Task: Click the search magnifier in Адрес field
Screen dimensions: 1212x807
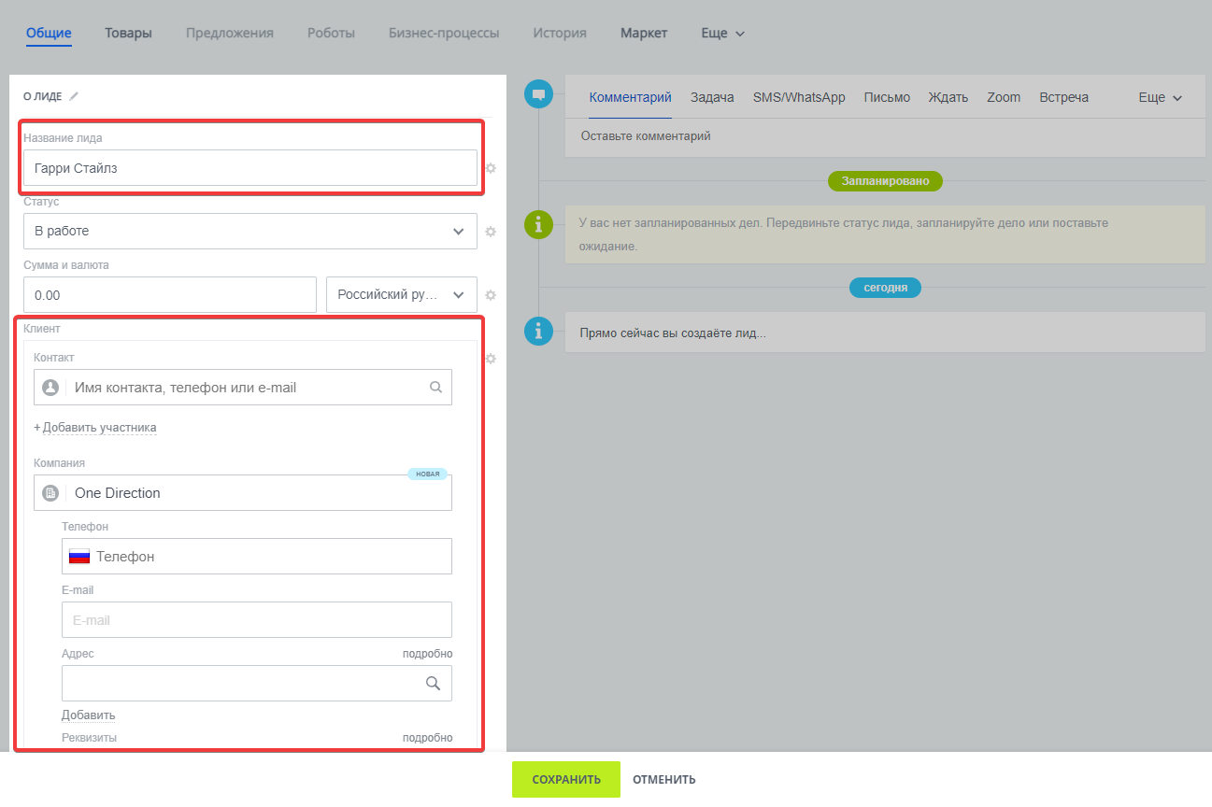Action: pos(433,683)
